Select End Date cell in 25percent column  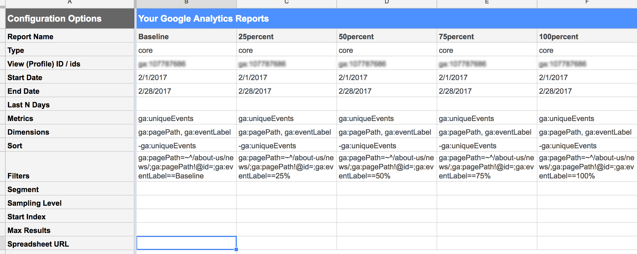pos(286,91)
